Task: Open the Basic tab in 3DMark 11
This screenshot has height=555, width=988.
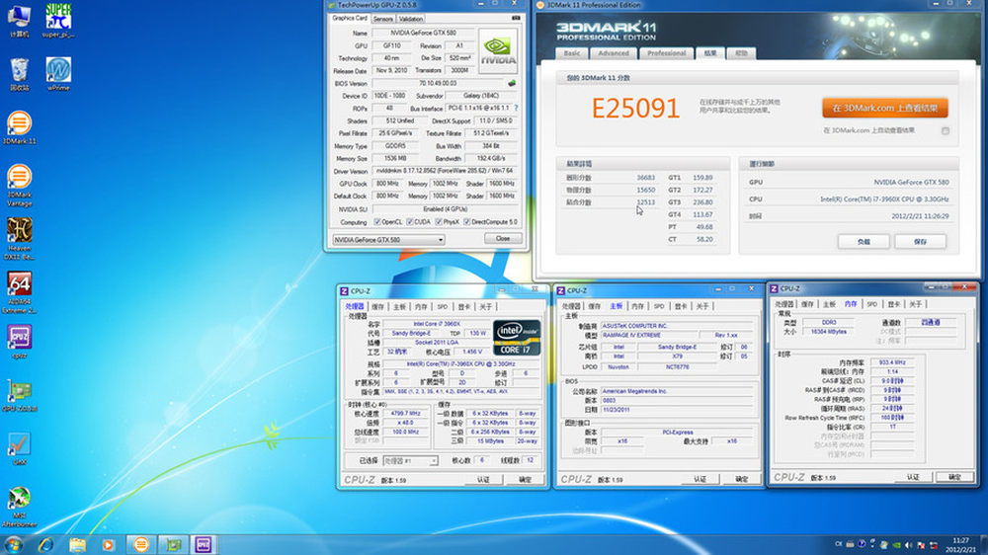Action: (572, 53)
